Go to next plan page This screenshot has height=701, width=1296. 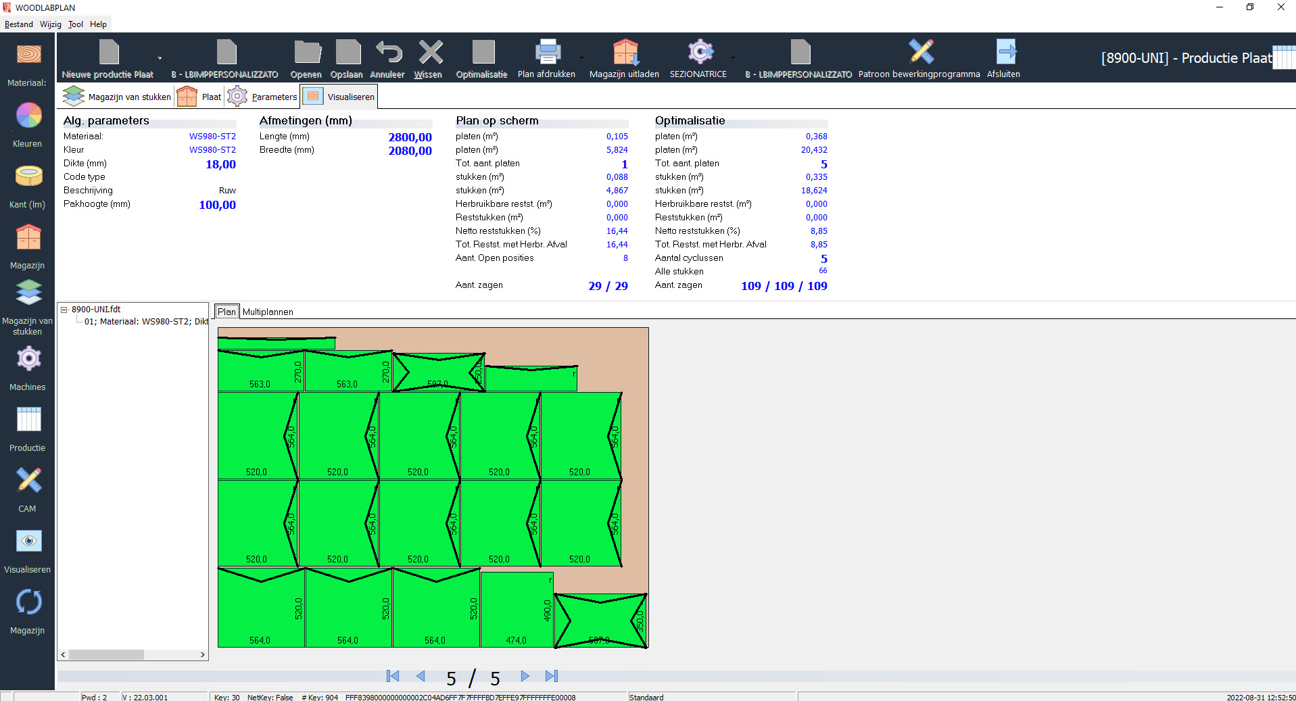point(525,676)
